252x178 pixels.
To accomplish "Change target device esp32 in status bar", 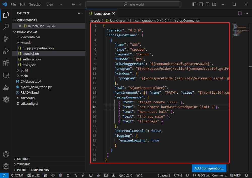I will point(34,175).
